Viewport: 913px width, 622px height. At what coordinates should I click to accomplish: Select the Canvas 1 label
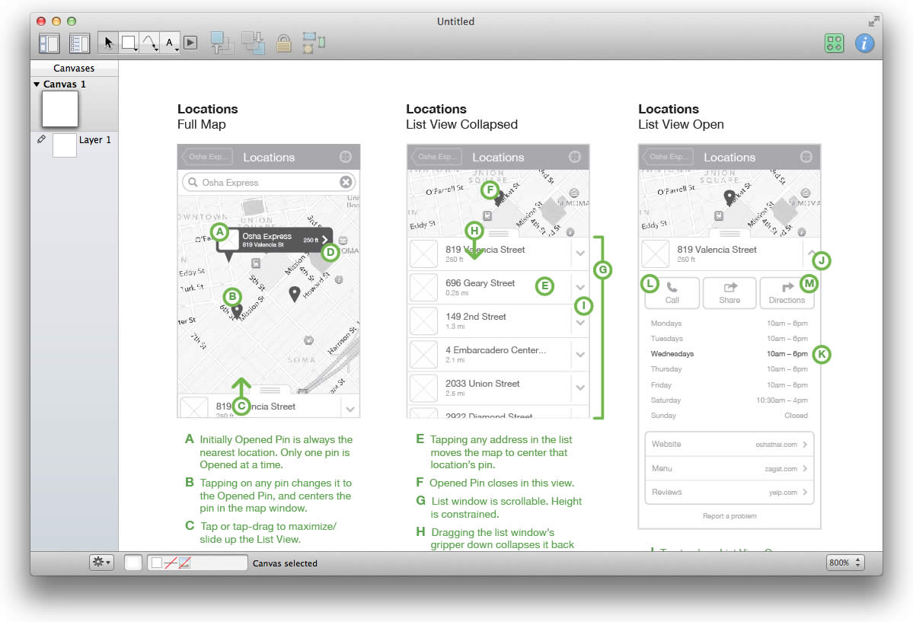(65, 85)
